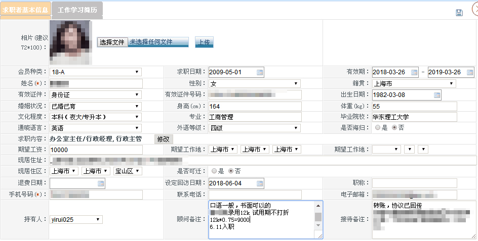478x241 pixels.
Task: Click the empty 联系电话 input field
Action: pos(255,195)
